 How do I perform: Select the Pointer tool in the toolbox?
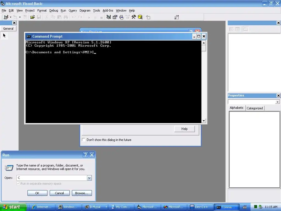[x=4, y=35]
